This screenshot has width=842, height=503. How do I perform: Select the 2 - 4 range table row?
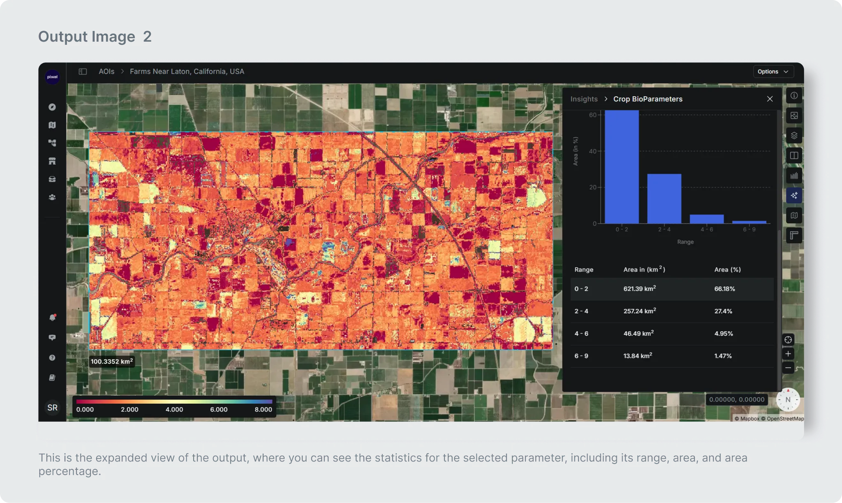pyautogui.click(x=672, y=311)
